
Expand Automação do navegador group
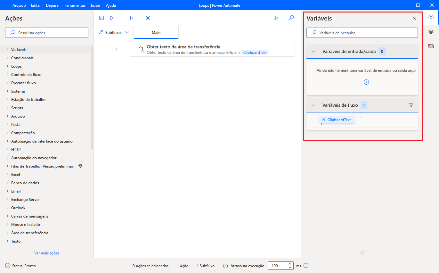click(x=7, y=158)
